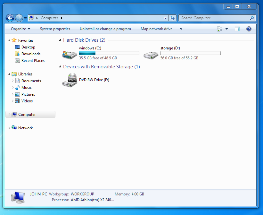Select the storage (D:) label
This screenshot has width=263, height=215.
(x=170, y=48)
